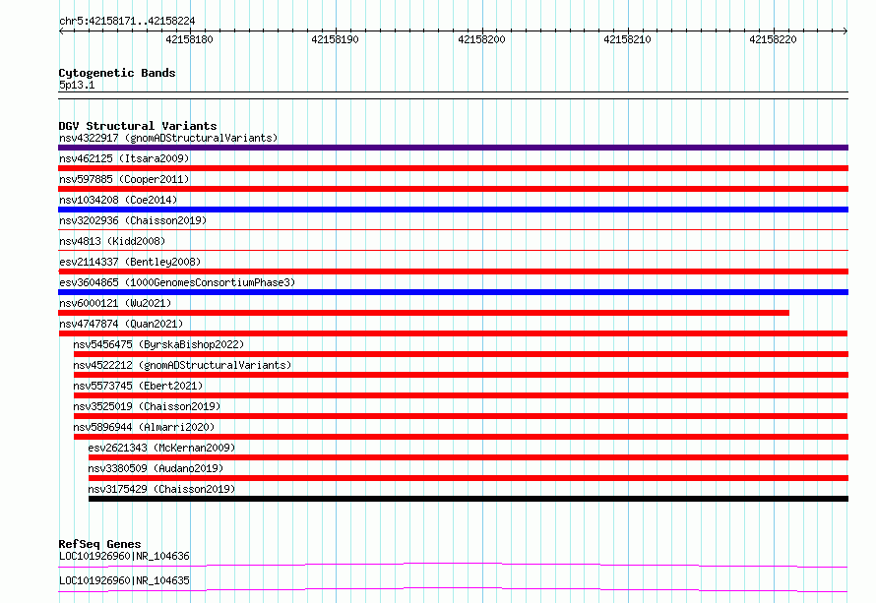Select the blue esv3604865 variant bar
The height and width of the screenshot is (603, 876).
(453, 292)
